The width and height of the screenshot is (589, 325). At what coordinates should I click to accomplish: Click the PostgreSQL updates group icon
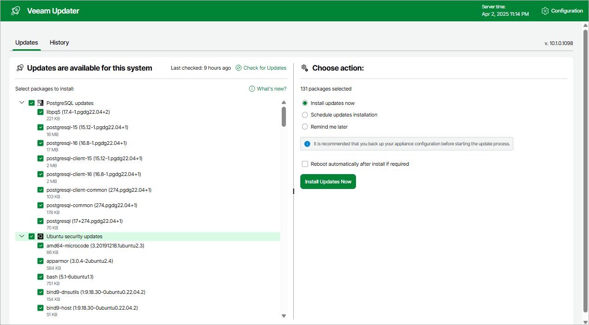pyautogui.click(x=40, y=103)
